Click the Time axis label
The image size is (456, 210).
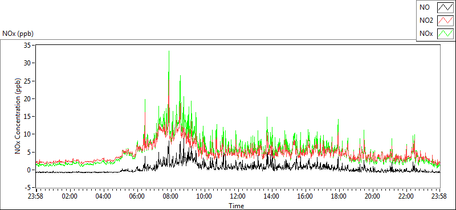point(236,206)
